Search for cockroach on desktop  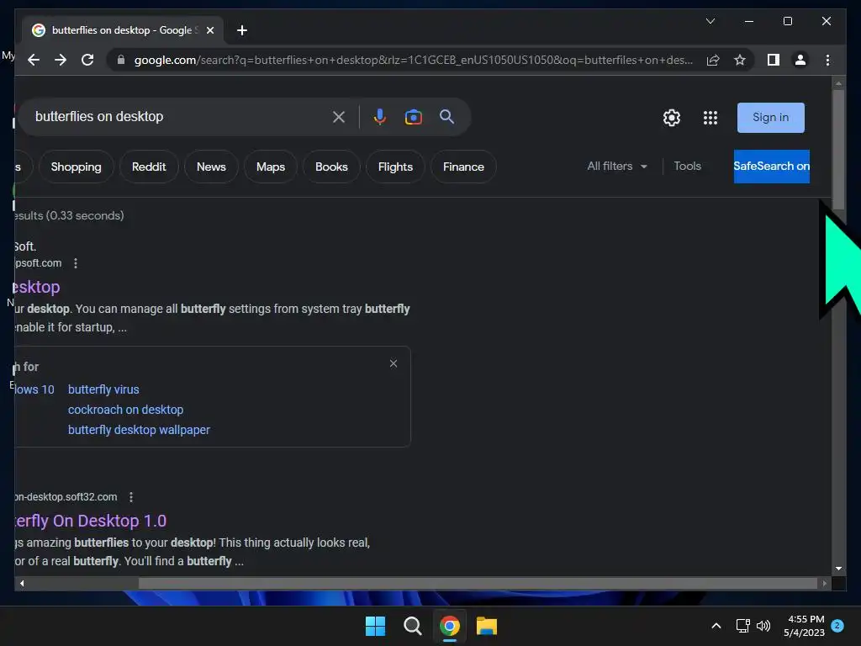(126, 410)
